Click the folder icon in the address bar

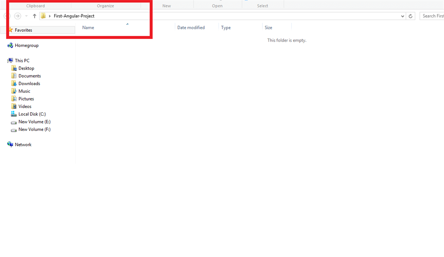point(42,16)
